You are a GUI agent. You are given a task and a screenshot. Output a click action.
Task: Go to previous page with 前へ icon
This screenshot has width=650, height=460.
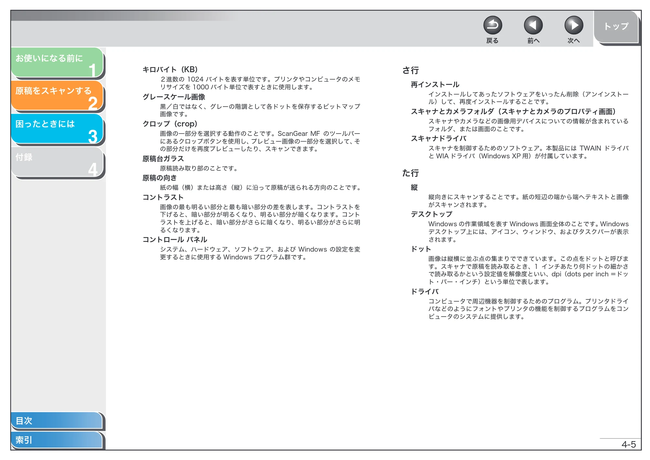[x=533, y=25]
